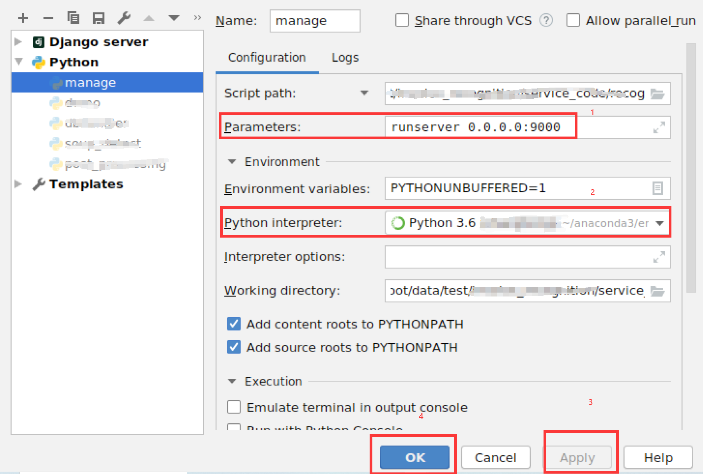The height and width of the screenshot is (474, 703).
Task: Click the vertical scrollbar of configuration panel
Action: tap(691, 168)
